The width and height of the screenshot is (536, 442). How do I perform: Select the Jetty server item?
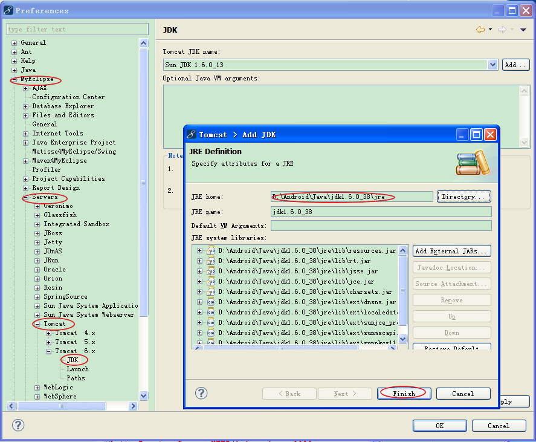53,242
